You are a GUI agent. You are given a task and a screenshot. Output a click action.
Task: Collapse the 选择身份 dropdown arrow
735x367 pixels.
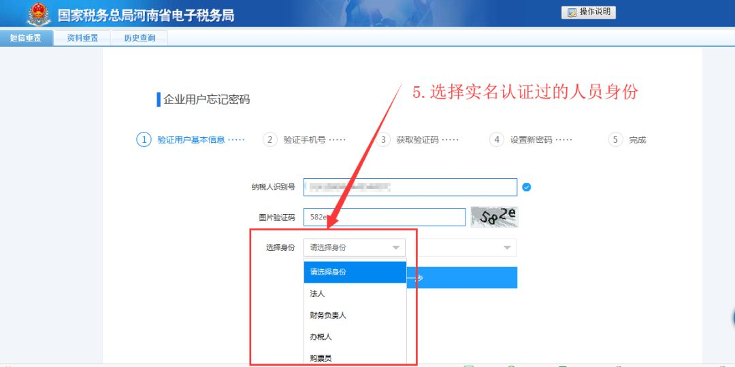[x=396, y=248]
